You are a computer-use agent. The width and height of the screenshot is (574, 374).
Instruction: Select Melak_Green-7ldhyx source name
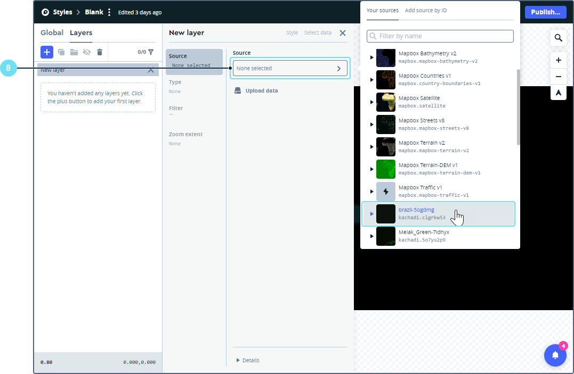424,232
